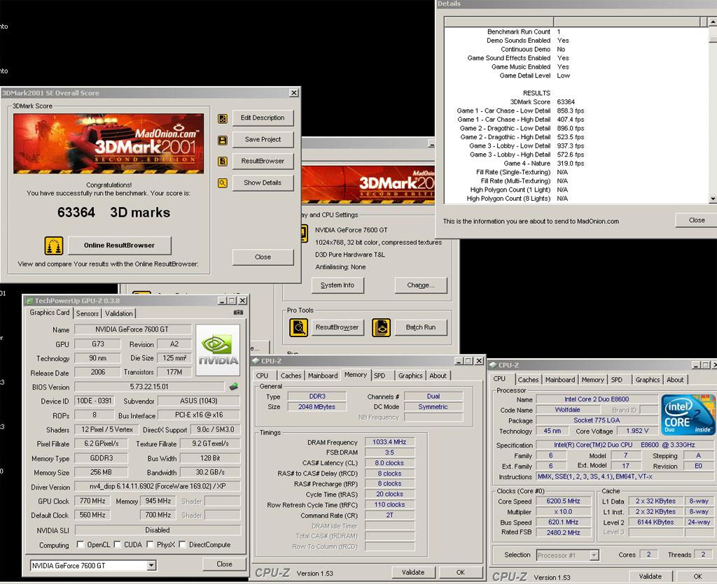Open the Mainboard tab in the Memory CPU-Z window
Image resolution: width=717 pixels, height=584 pixels.
coord(323,376)
